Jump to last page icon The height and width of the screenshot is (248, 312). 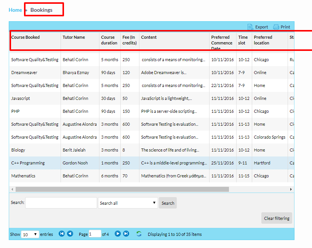coord(126,234)
